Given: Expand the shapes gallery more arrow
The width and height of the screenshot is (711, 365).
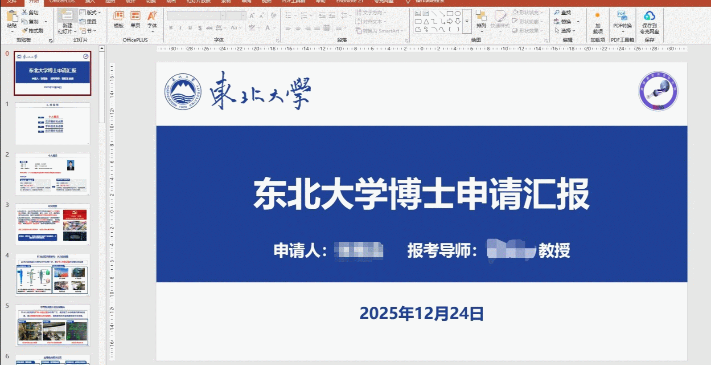Looking at the screenshot, I should 467,21.
